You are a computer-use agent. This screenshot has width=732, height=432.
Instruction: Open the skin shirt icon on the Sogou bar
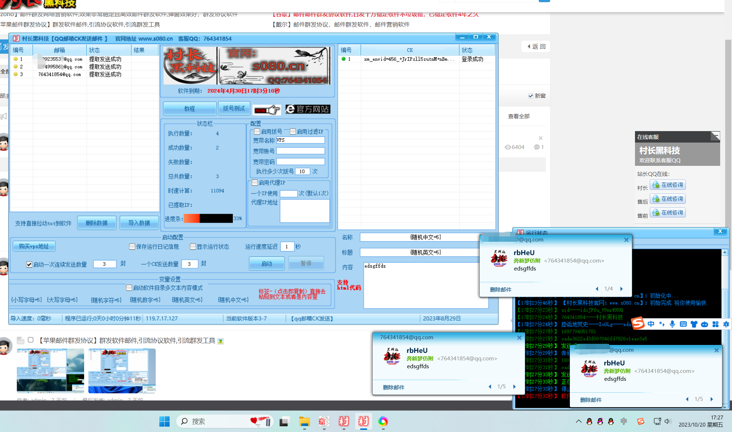tap(694, 324)
